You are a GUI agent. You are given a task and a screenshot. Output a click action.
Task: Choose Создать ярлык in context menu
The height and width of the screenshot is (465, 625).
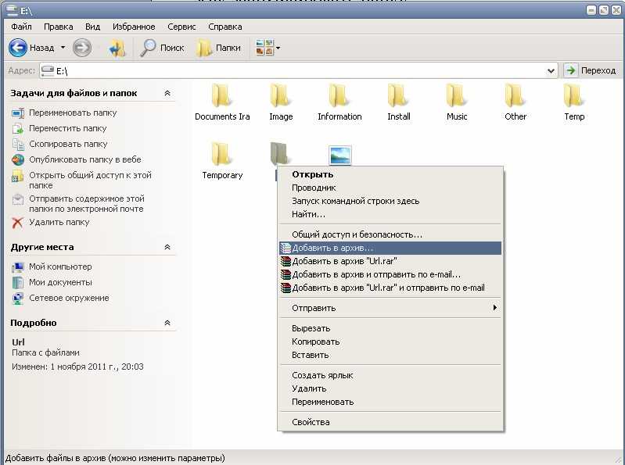(390, 375)
